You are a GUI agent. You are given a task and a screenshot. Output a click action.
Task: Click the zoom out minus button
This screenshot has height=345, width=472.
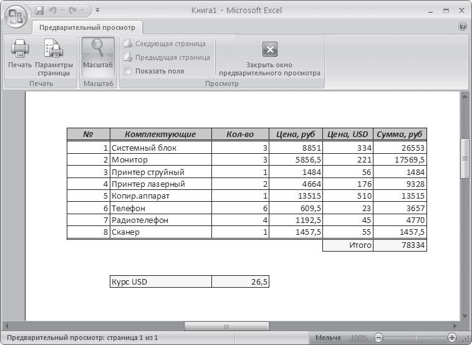pyautogui.click(x=379, y=337)
